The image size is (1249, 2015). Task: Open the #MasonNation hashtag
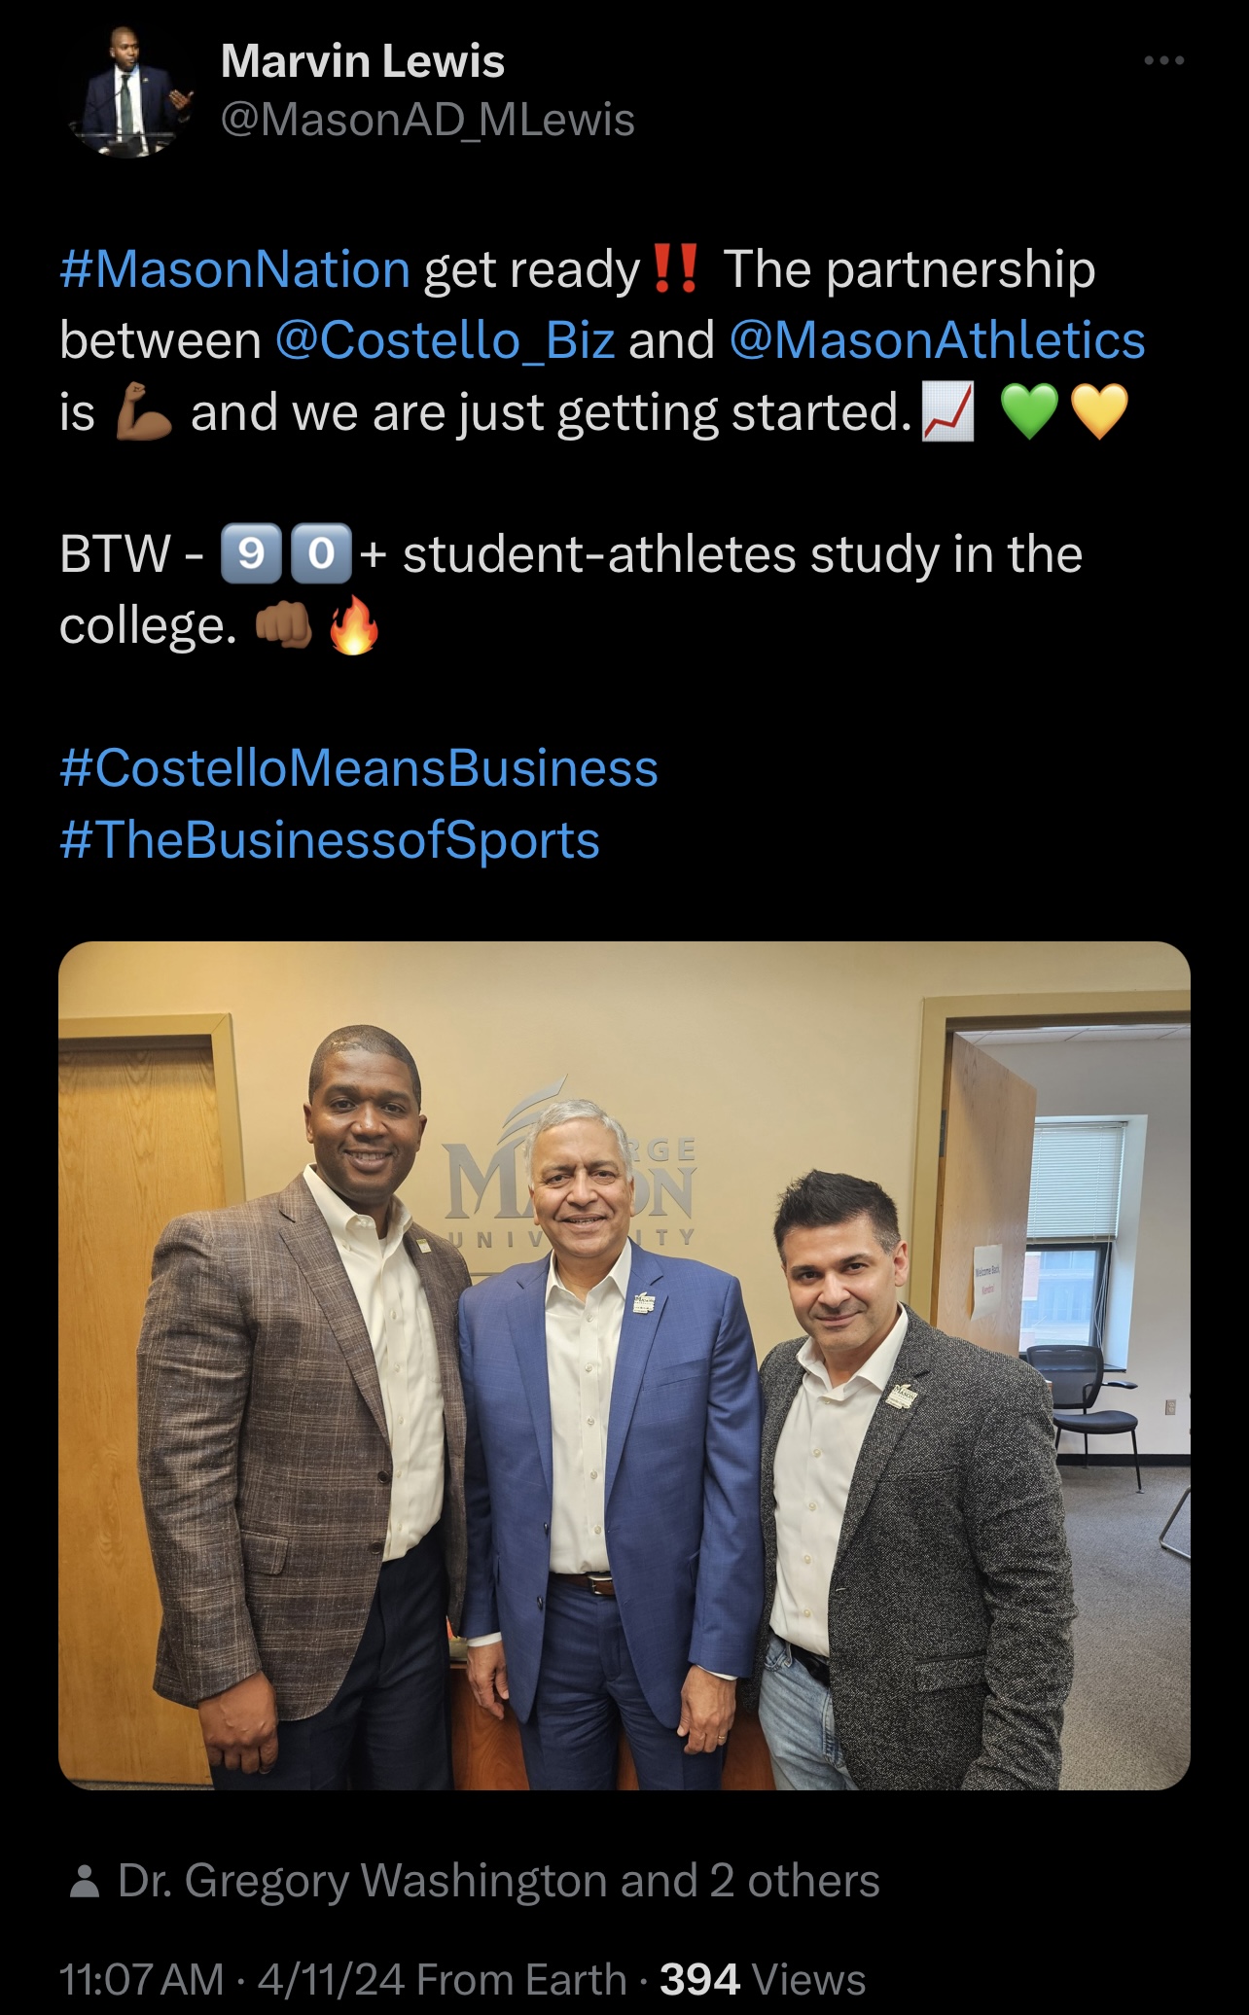pyautogui.click(x=234, y=269)
